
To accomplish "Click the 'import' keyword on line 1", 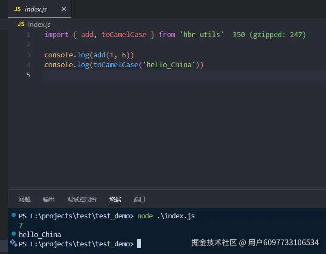I will click(x=57, y=35).
